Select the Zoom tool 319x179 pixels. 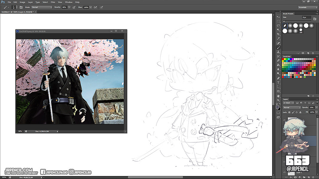pyautogui.click(x=278, y=100)
